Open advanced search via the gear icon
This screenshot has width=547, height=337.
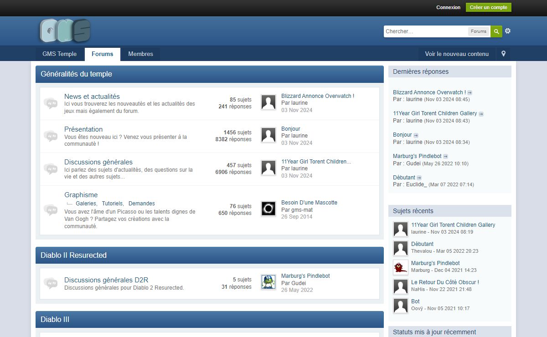click(508, 31)
